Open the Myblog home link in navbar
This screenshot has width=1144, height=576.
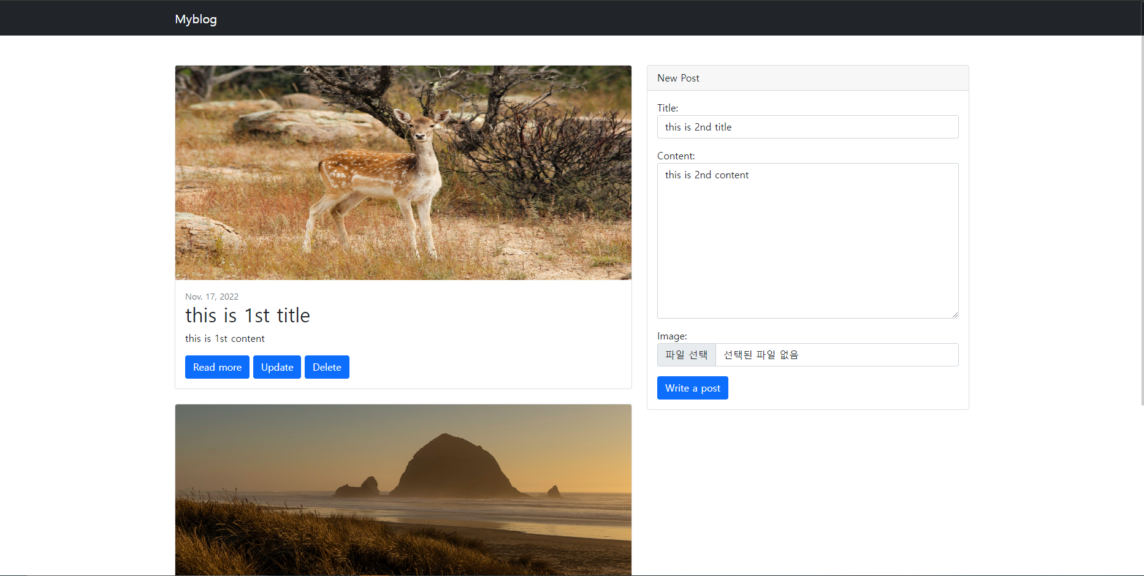[x=196, y=19]
